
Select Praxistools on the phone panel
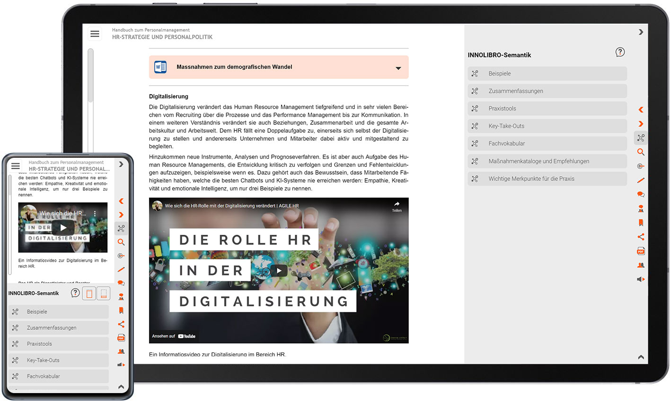pos(59,344)
